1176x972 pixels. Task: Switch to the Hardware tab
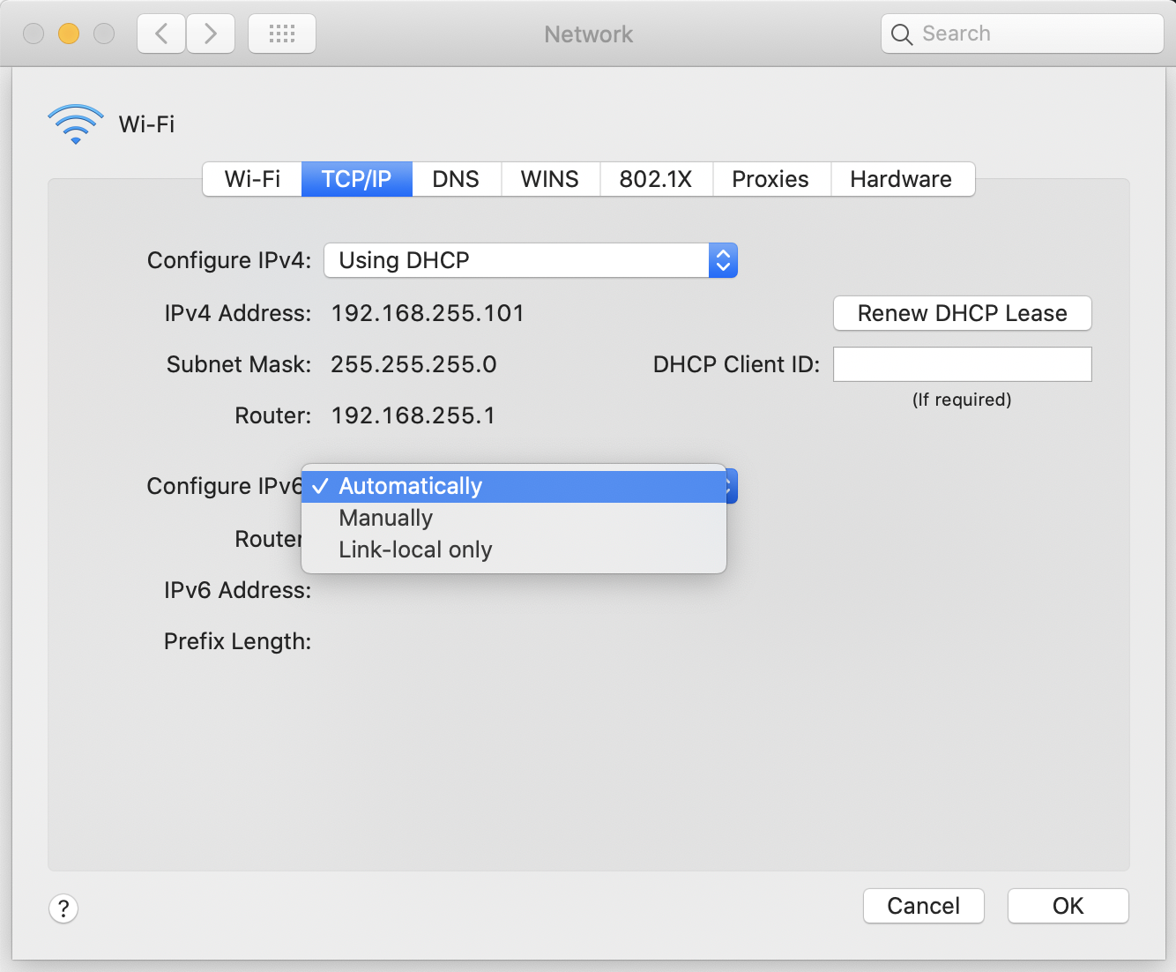(901, 179)
